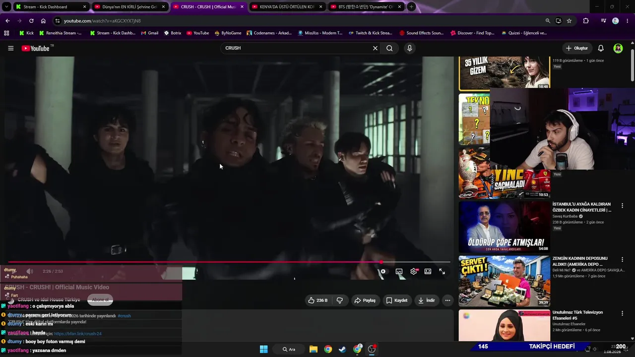
Task: Open the Chrome apps grid
Action: coord(6,33)
